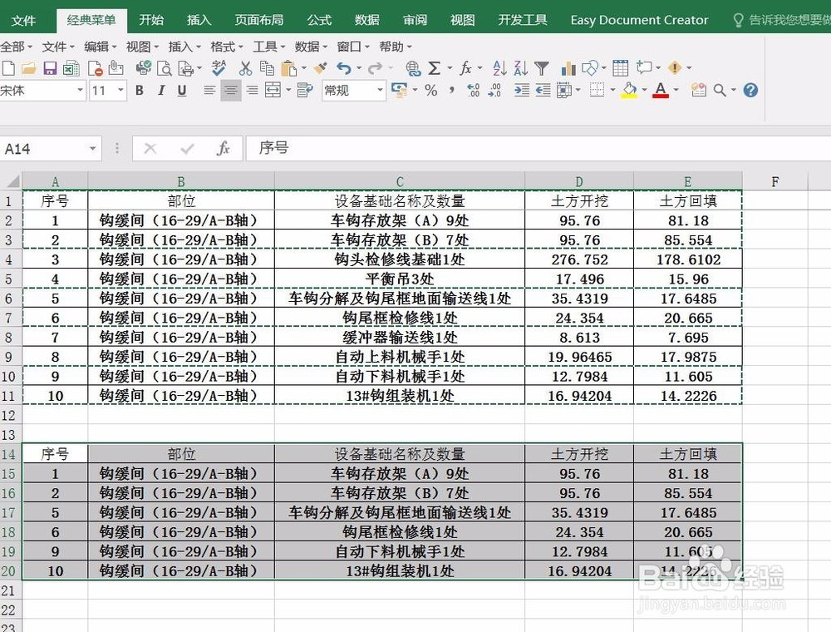Toggle wrap text icon

[304, 90]
